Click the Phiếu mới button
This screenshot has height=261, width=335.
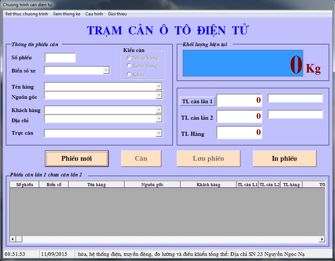(x=77, y=159)
